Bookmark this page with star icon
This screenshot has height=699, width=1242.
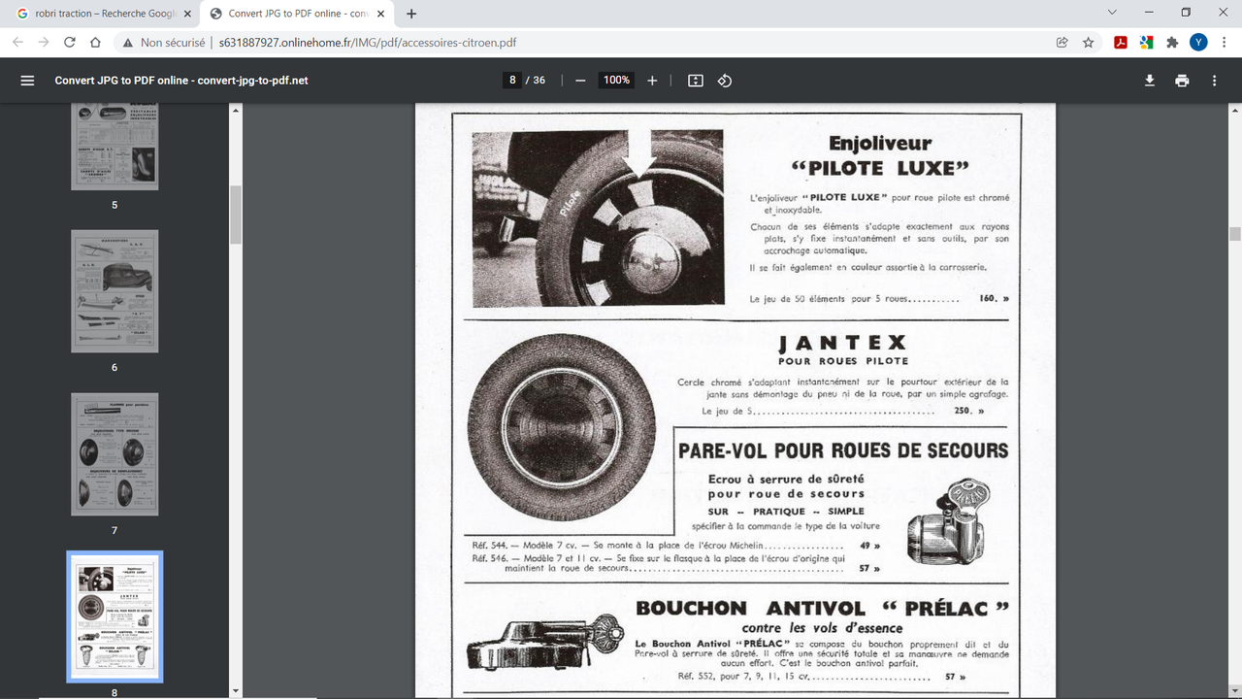pos(1089,43)
